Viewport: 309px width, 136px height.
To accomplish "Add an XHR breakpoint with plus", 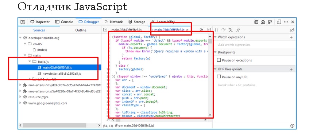I will coord(291,69).
